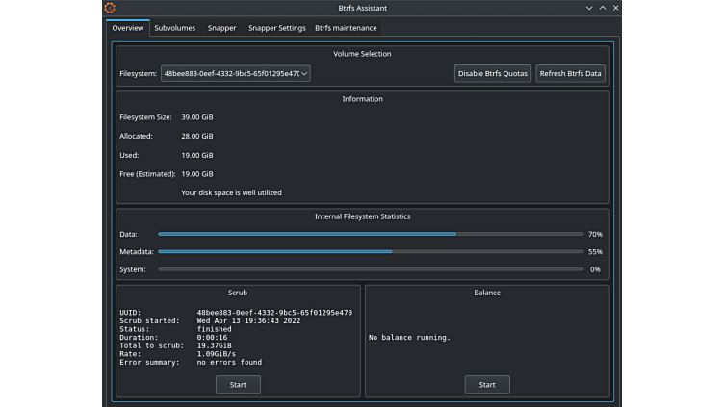
Task: Start a scrub with the Scrub Start button
Action: coord(238,384)
